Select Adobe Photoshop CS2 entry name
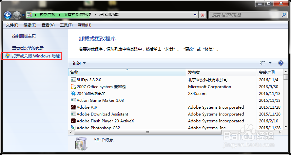The image size is (291, 155). pyautogui.click(x=98, y=128)
